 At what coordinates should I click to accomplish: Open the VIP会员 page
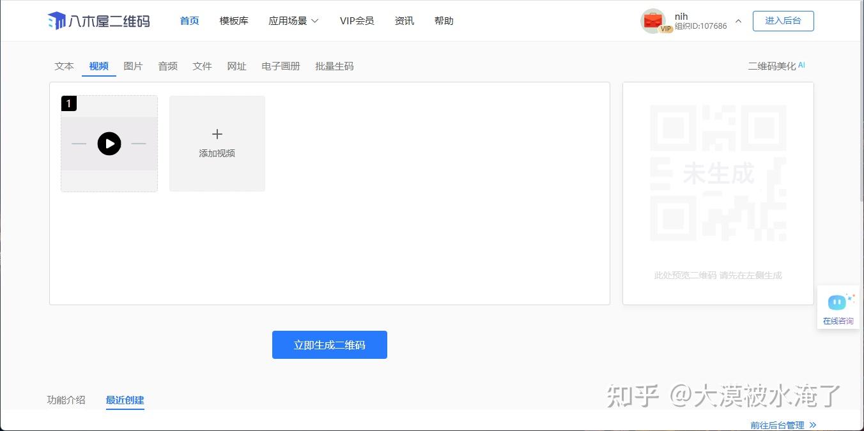pyautogui.click(x=357, y=21)
